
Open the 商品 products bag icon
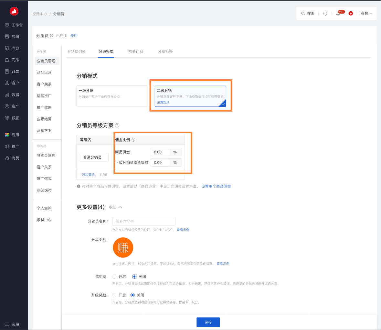tap(7, 60)
